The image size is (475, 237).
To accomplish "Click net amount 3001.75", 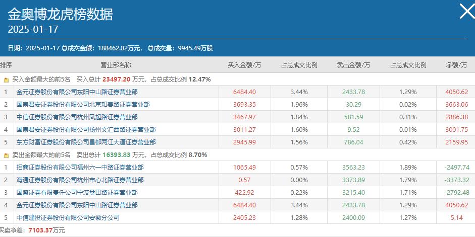I will pos(456,130).
